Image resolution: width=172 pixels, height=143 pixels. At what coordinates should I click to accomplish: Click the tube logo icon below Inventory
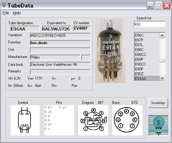(159, 125)
